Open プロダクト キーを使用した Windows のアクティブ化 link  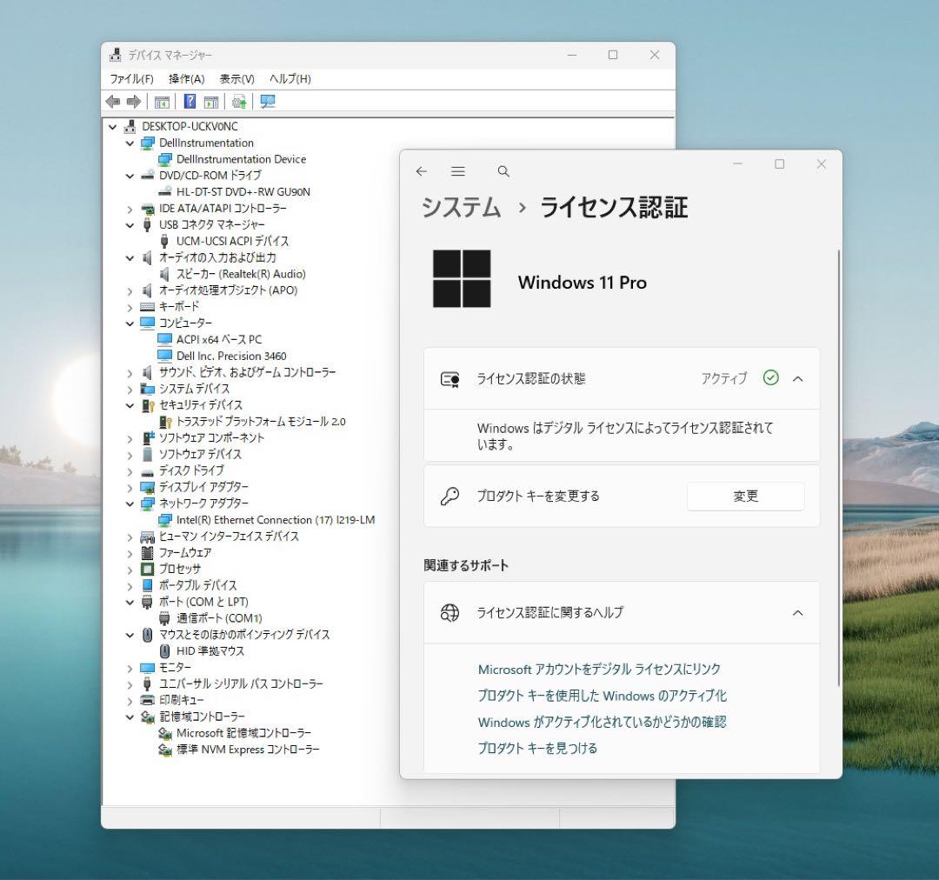pos(602,696)
